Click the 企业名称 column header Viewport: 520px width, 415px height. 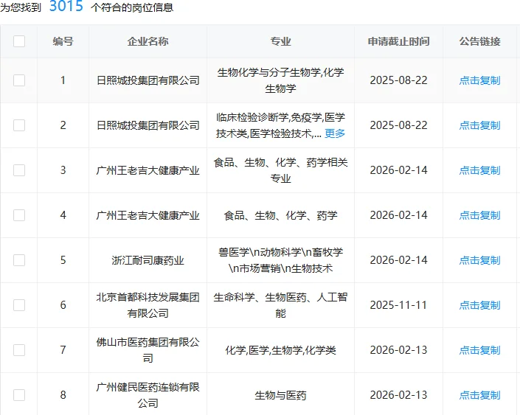click(x=148, y=41)
